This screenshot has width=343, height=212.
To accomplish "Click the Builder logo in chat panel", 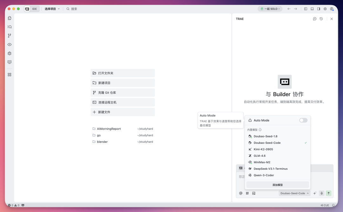I will [285, 82].
